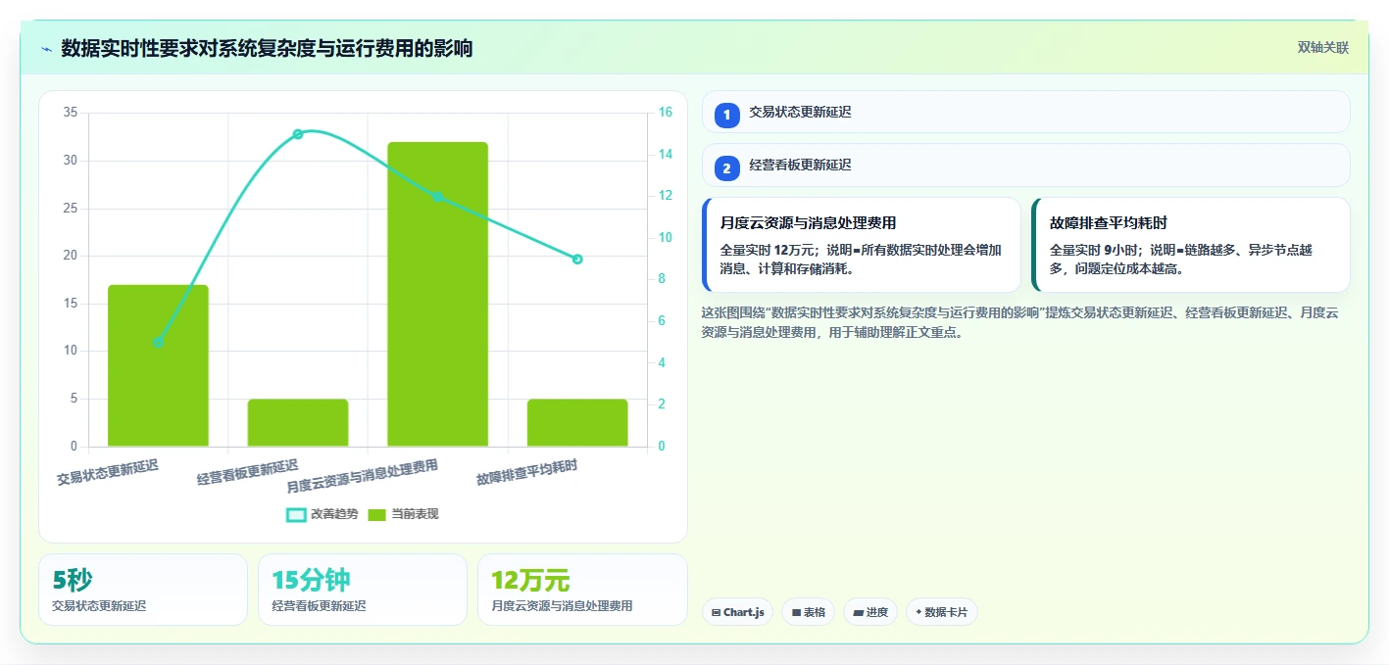1389x665 pixels.
Task: Click the lightning icon beside the title
Action: click(x=46, y=48)
